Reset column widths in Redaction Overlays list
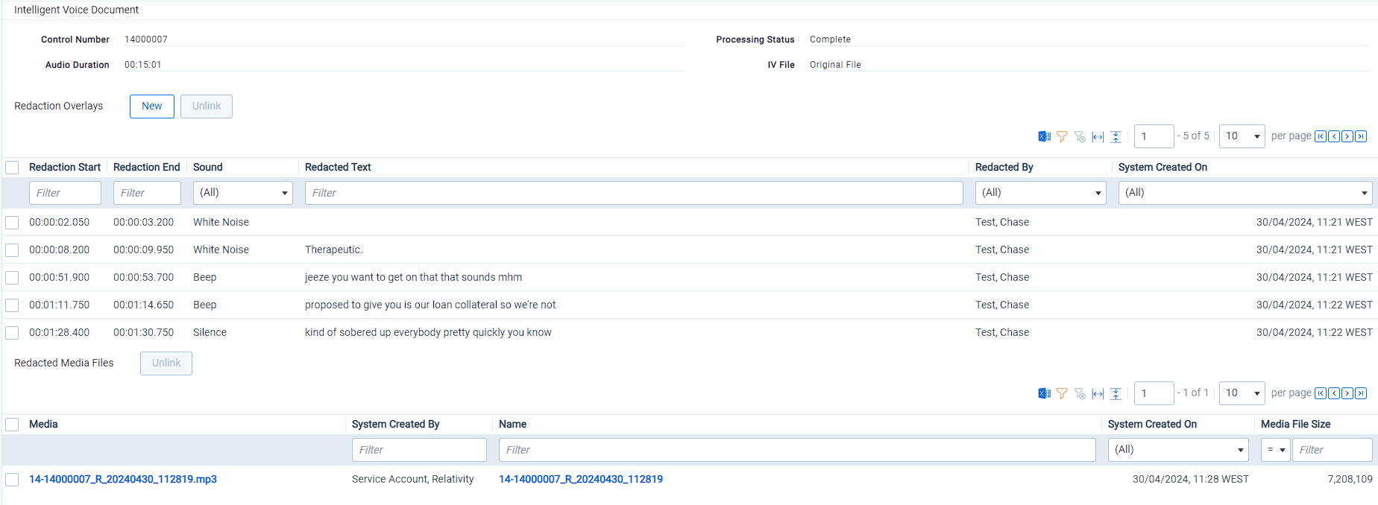The image size is (1378, 505). click(x=1098, y=136)
